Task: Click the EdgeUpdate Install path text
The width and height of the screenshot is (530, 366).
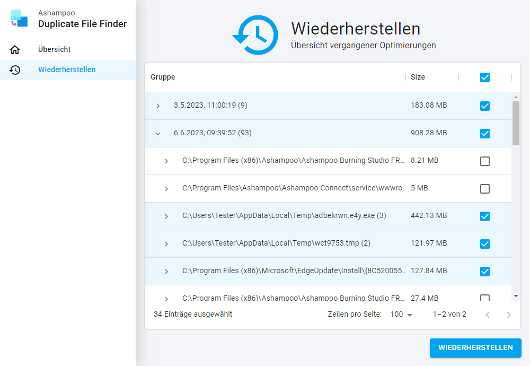Action: [294, 271]
